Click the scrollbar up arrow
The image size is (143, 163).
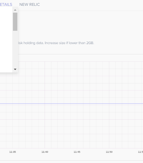point(15,10)
